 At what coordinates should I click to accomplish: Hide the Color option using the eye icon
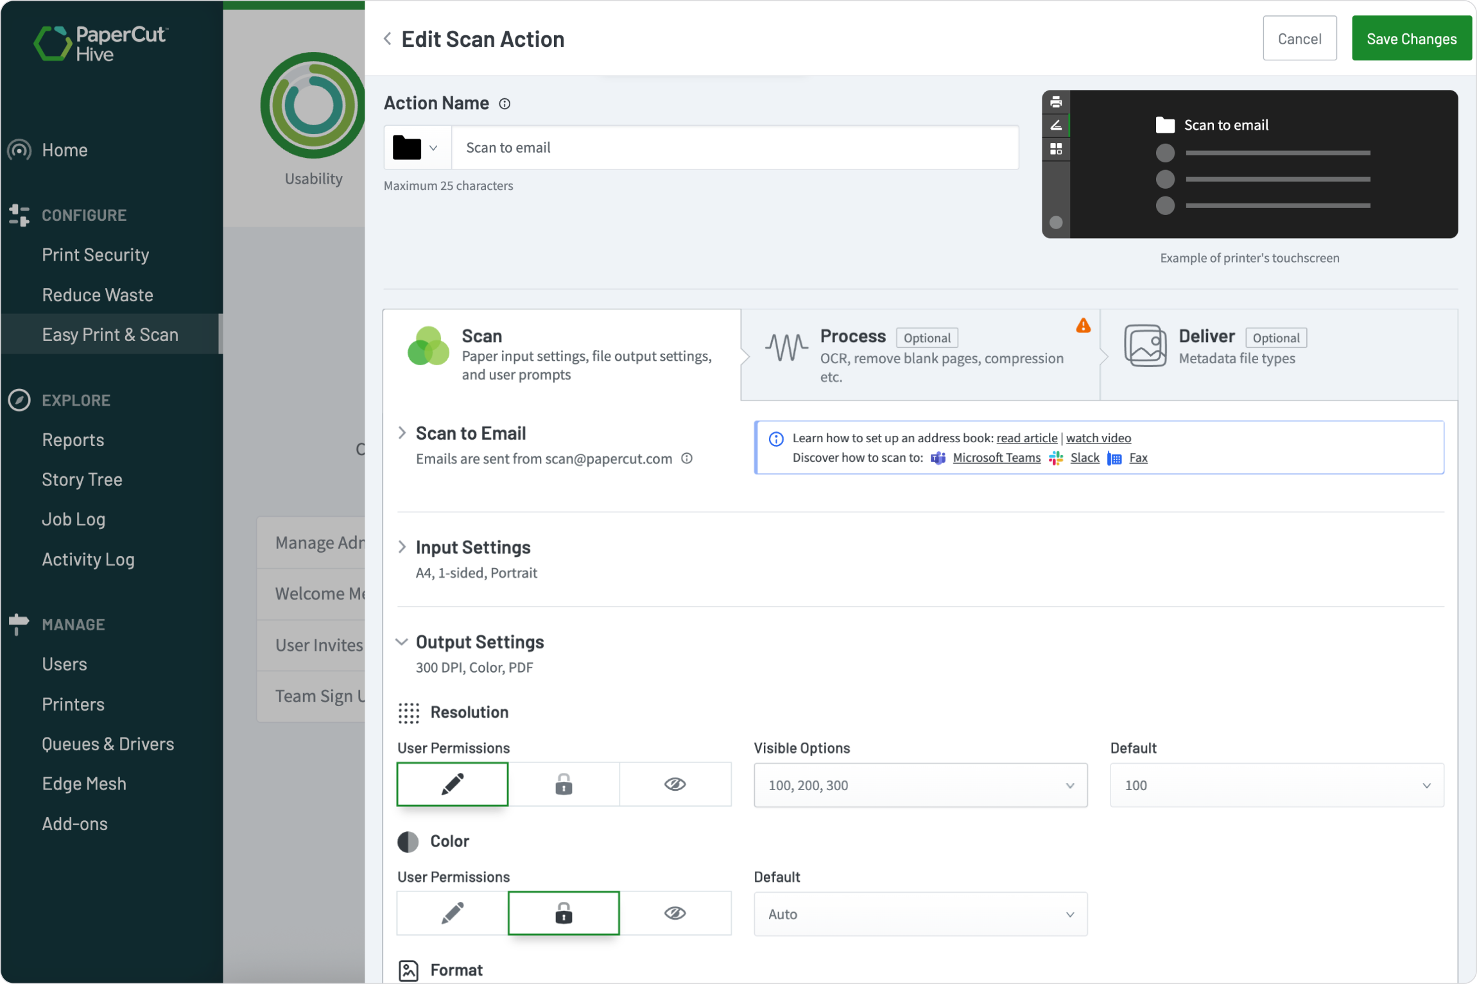(675, 913)
